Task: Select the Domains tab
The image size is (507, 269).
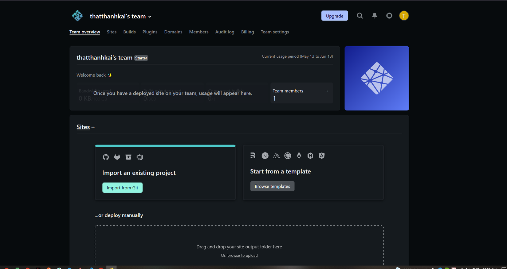Action: 173,32
